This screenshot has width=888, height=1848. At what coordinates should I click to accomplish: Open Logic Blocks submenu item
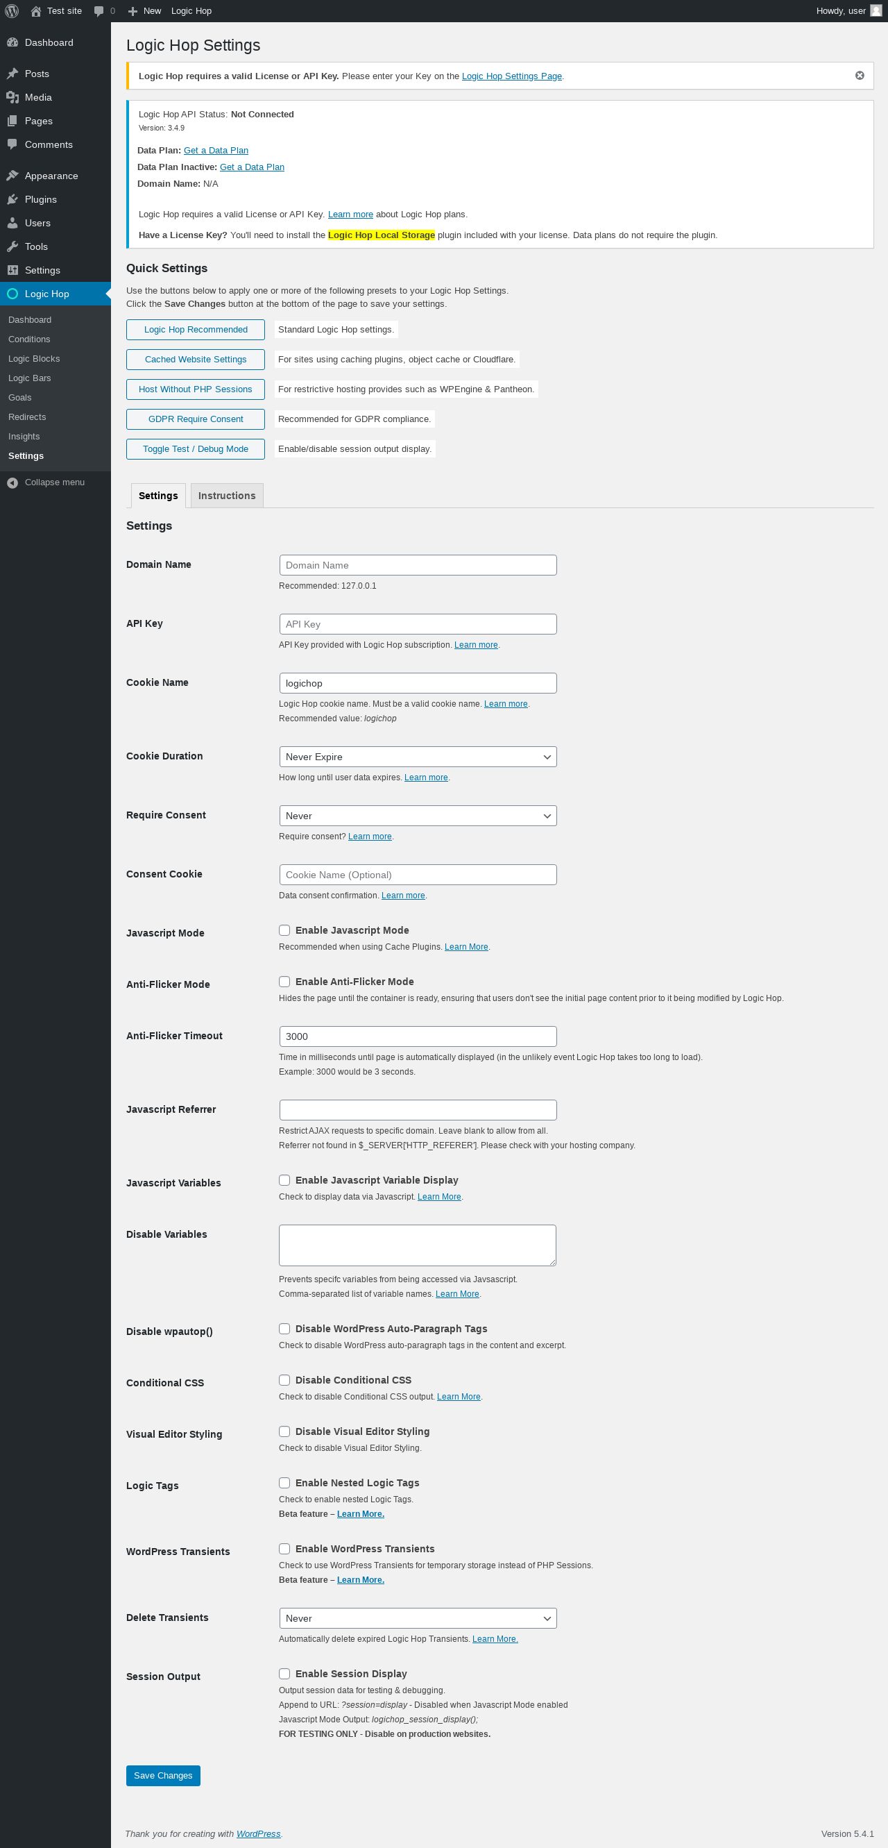pos(35,359)
